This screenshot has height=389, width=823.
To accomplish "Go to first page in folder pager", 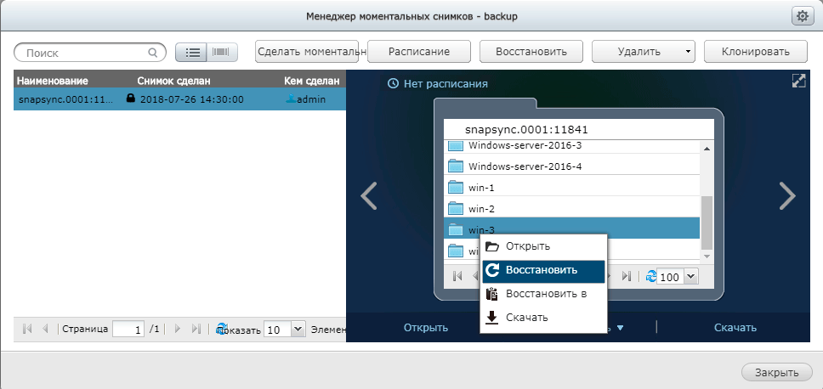I will (x=457, y=276).
